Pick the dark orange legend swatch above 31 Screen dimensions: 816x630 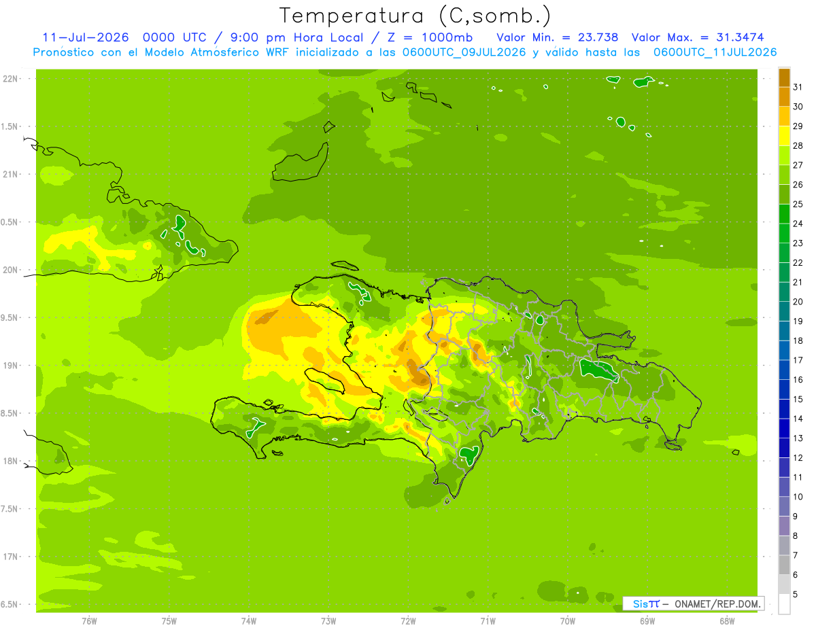pos(784,77)
